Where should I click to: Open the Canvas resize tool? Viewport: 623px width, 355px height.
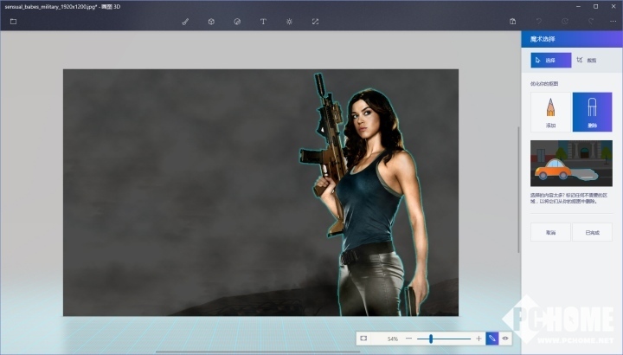(315, 22)
